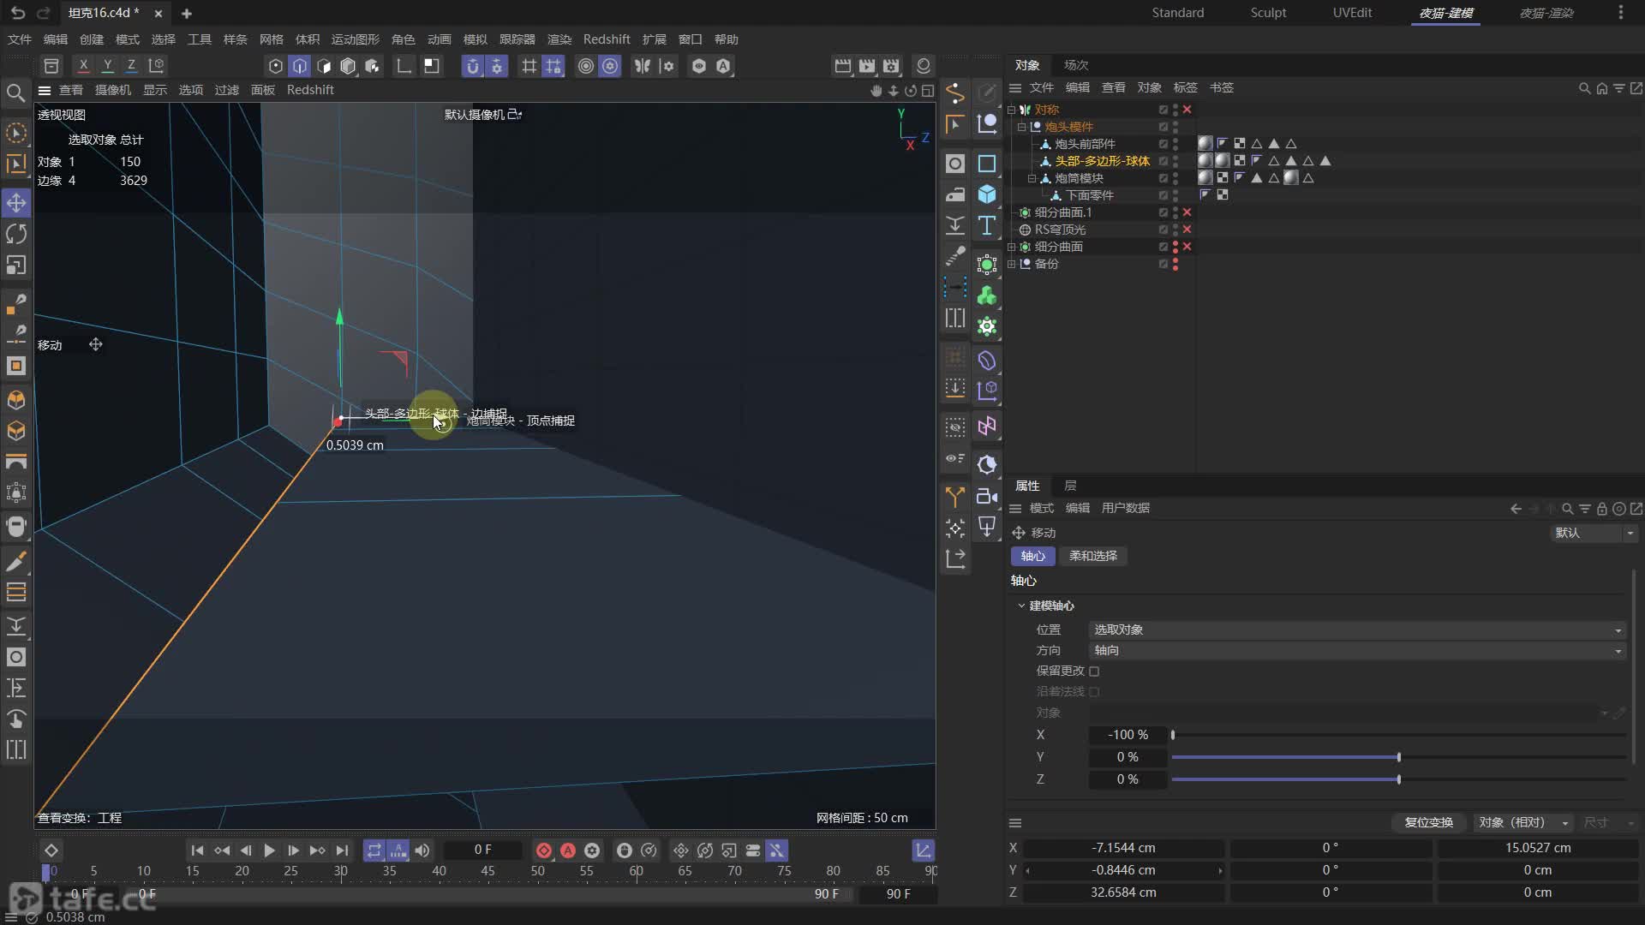This screenshot has height=925, width=1645.
Task: Open the 方向 dropdown (轴向)
Action: point(1357,651)
